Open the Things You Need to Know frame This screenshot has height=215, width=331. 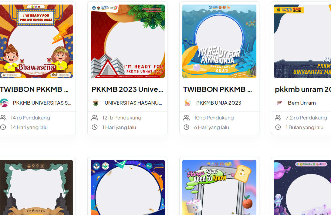[x=219, y=187]
